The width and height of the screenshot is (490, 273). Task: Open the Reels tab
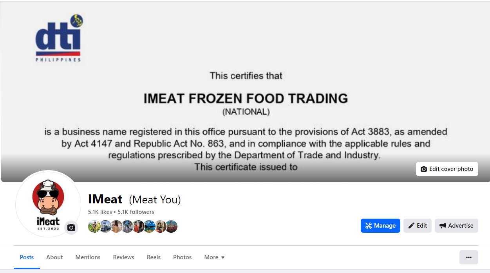[x=154, y=257]
